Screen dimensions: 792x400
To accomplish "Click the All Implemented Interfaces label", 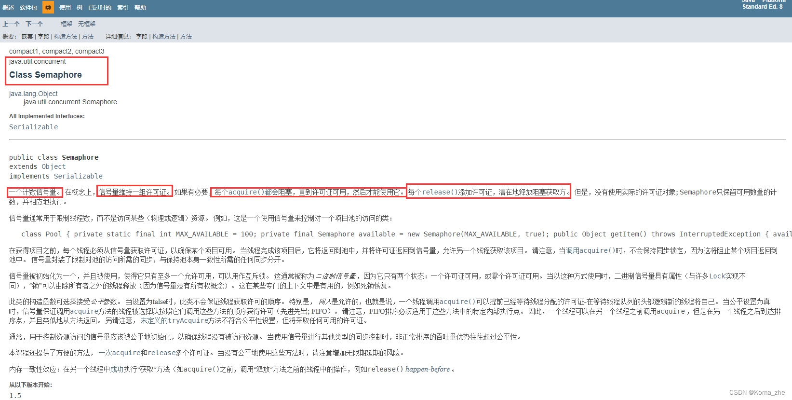I will (47, 116).
